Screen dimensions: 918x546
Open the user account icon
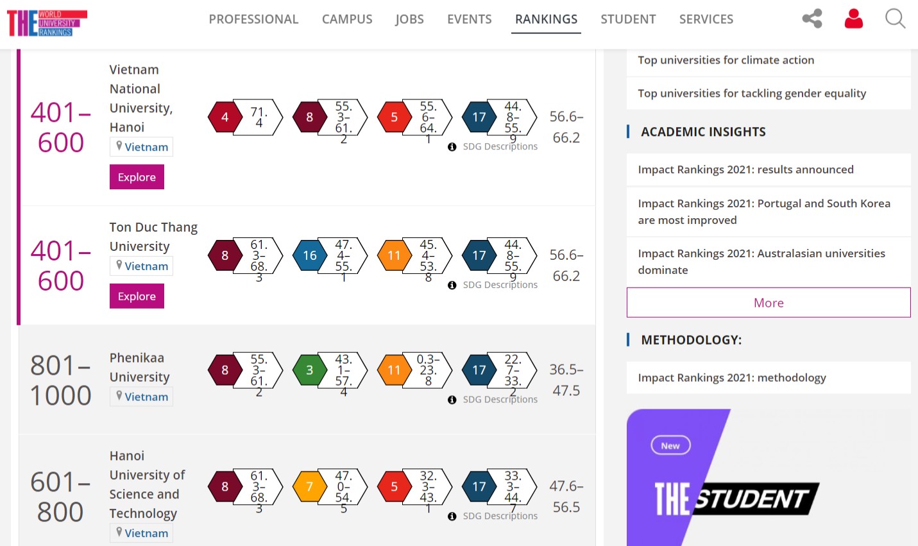pos(854,19)
